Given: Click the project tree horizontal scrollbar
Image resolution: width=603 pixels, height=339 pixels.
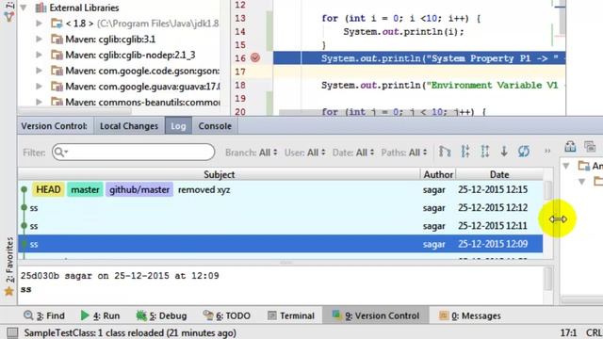Looking at the screenshot, I should coord(75,111).
